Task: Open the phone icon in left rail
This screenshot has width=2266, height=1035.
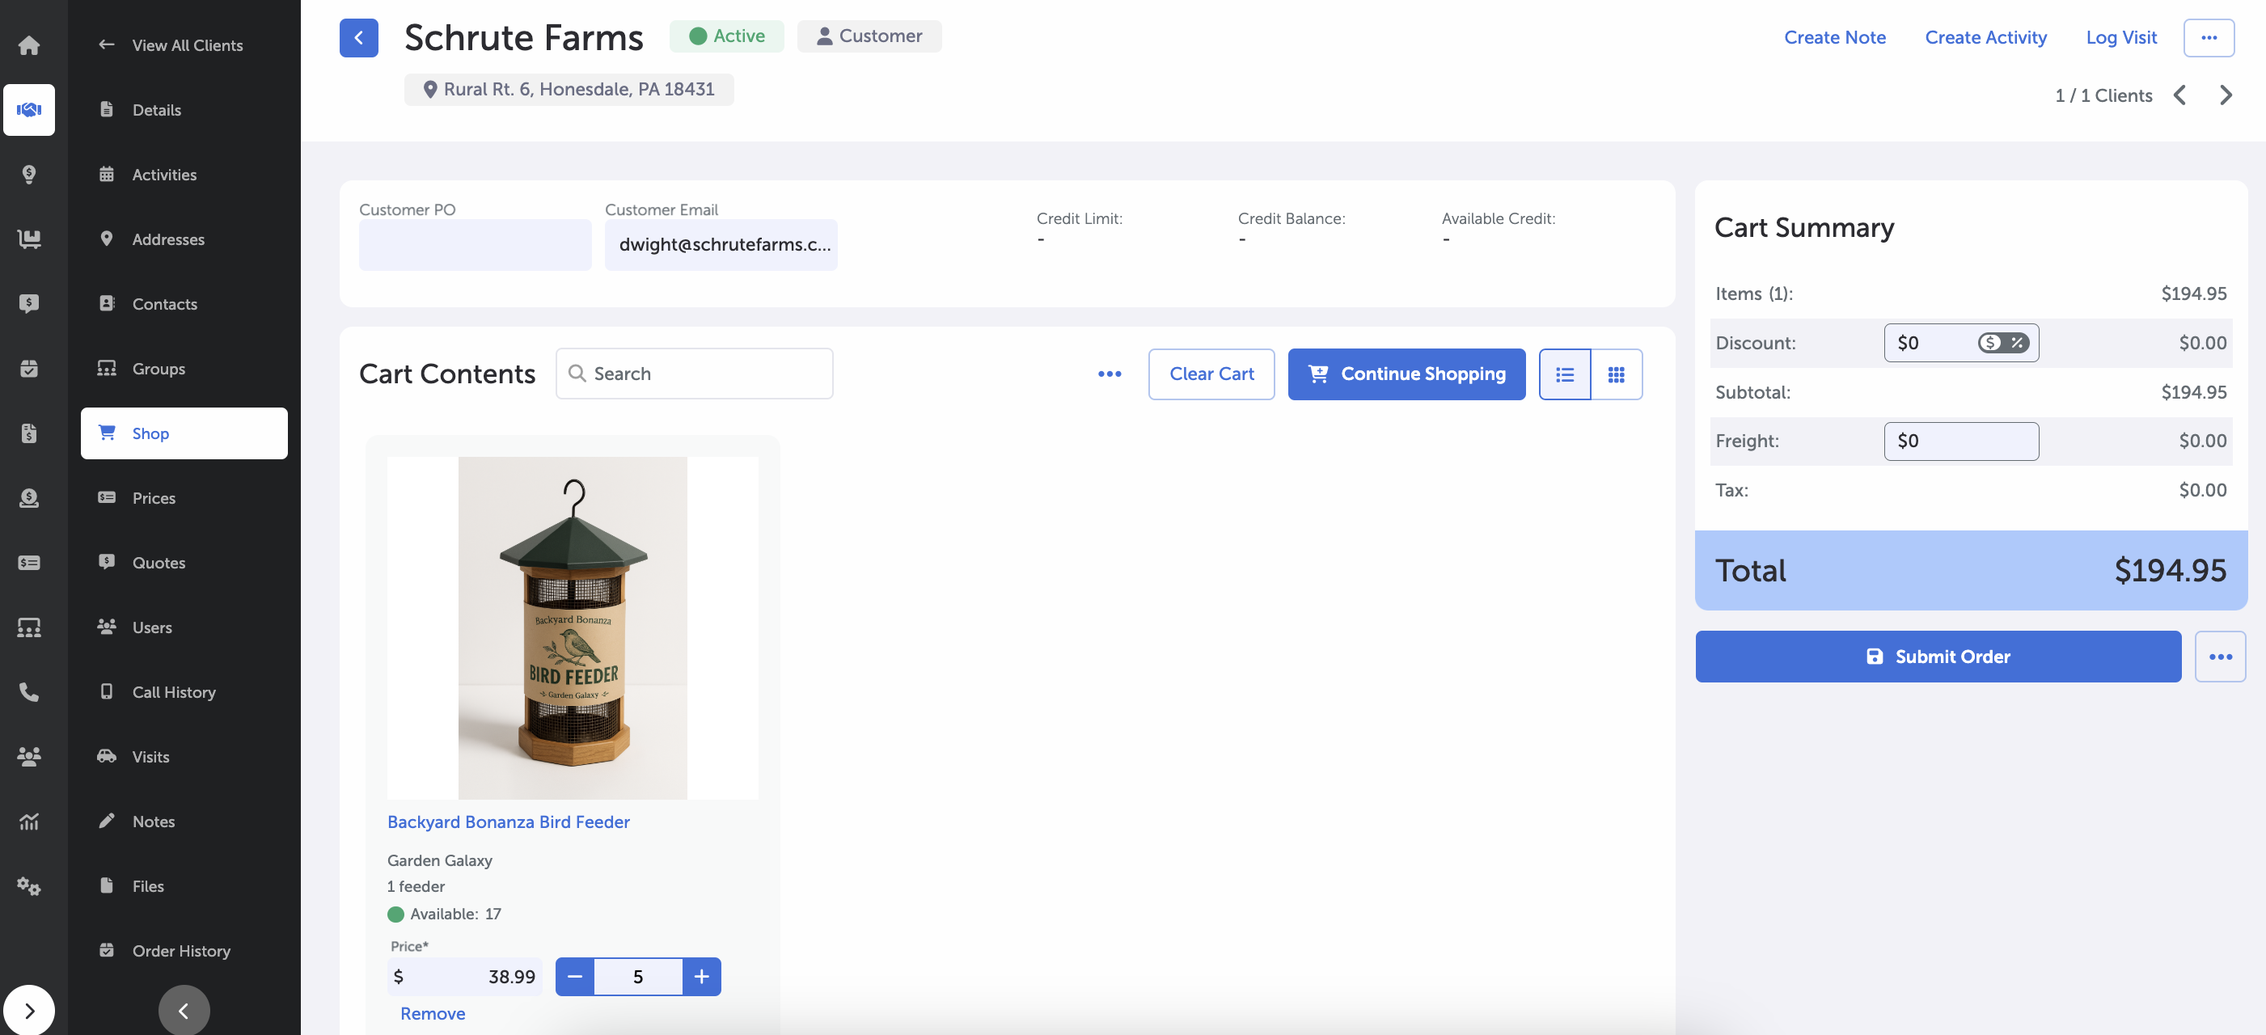Action: 29,692
